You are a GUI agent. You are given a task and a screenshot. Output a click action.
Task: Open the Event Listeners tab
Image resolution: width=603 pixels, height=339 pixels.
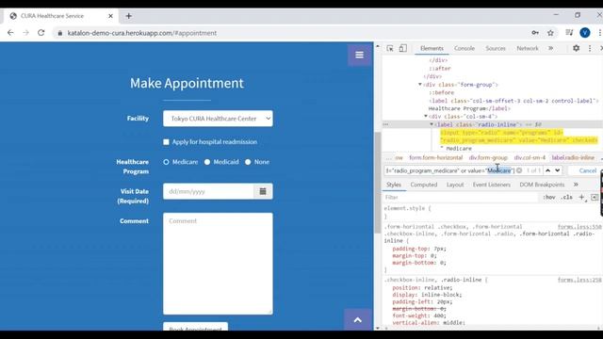pos(492,185)
